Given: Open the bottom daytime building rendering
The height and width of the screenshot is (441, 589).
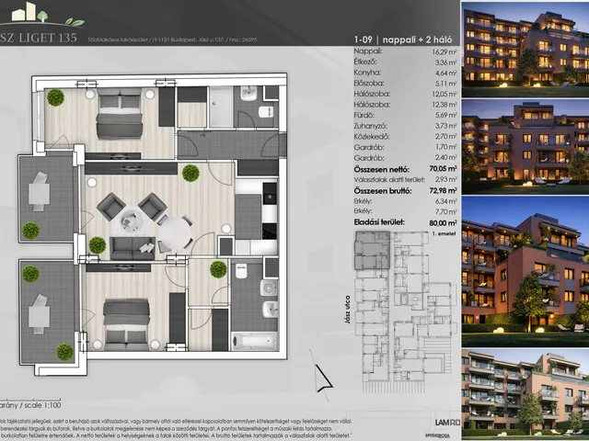Looking at the screenshot, I should [x=525, y=390].
